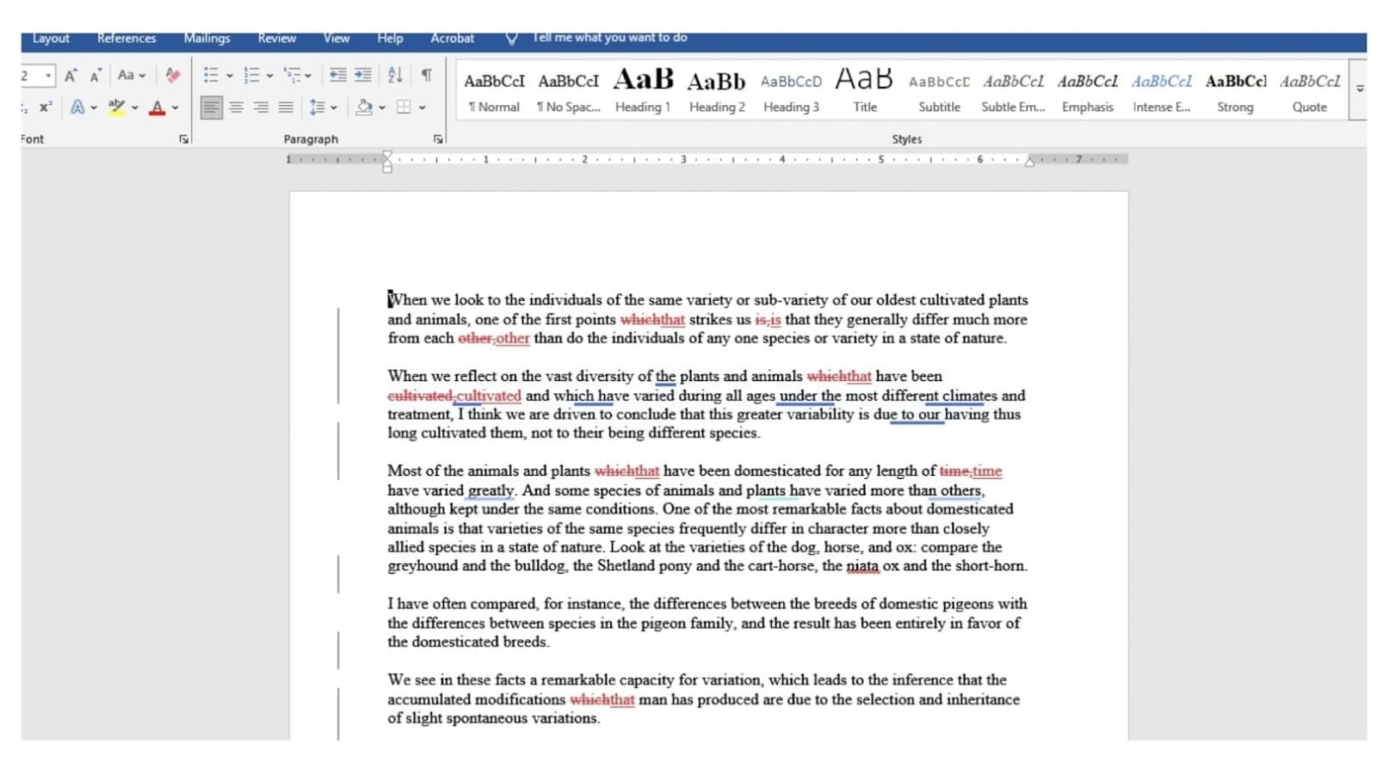Apply the Normal style
The image size is (1383, 781).
[494, 91]
